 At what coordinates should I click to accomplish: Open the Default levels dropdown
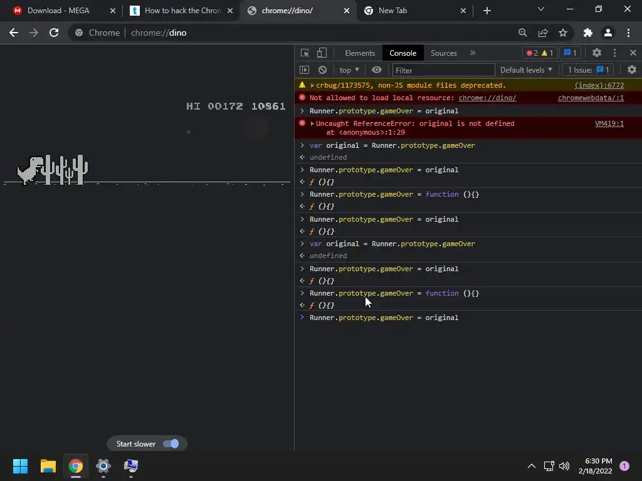click(x=526, y=70)
